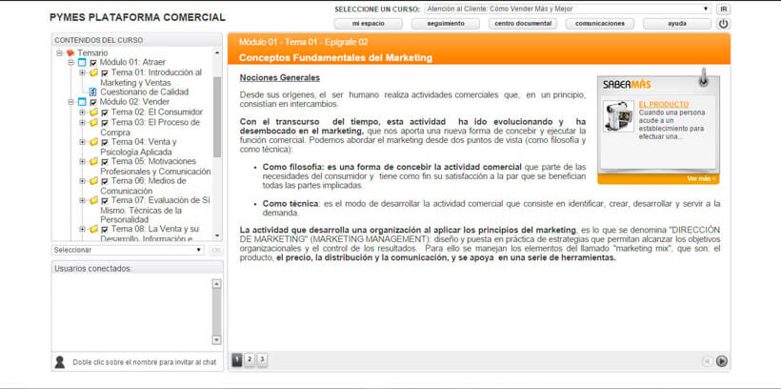Click the Tema 07 Evaluación folder icon
The height and width of the screenshot is (389, 781).
(93, 200)
